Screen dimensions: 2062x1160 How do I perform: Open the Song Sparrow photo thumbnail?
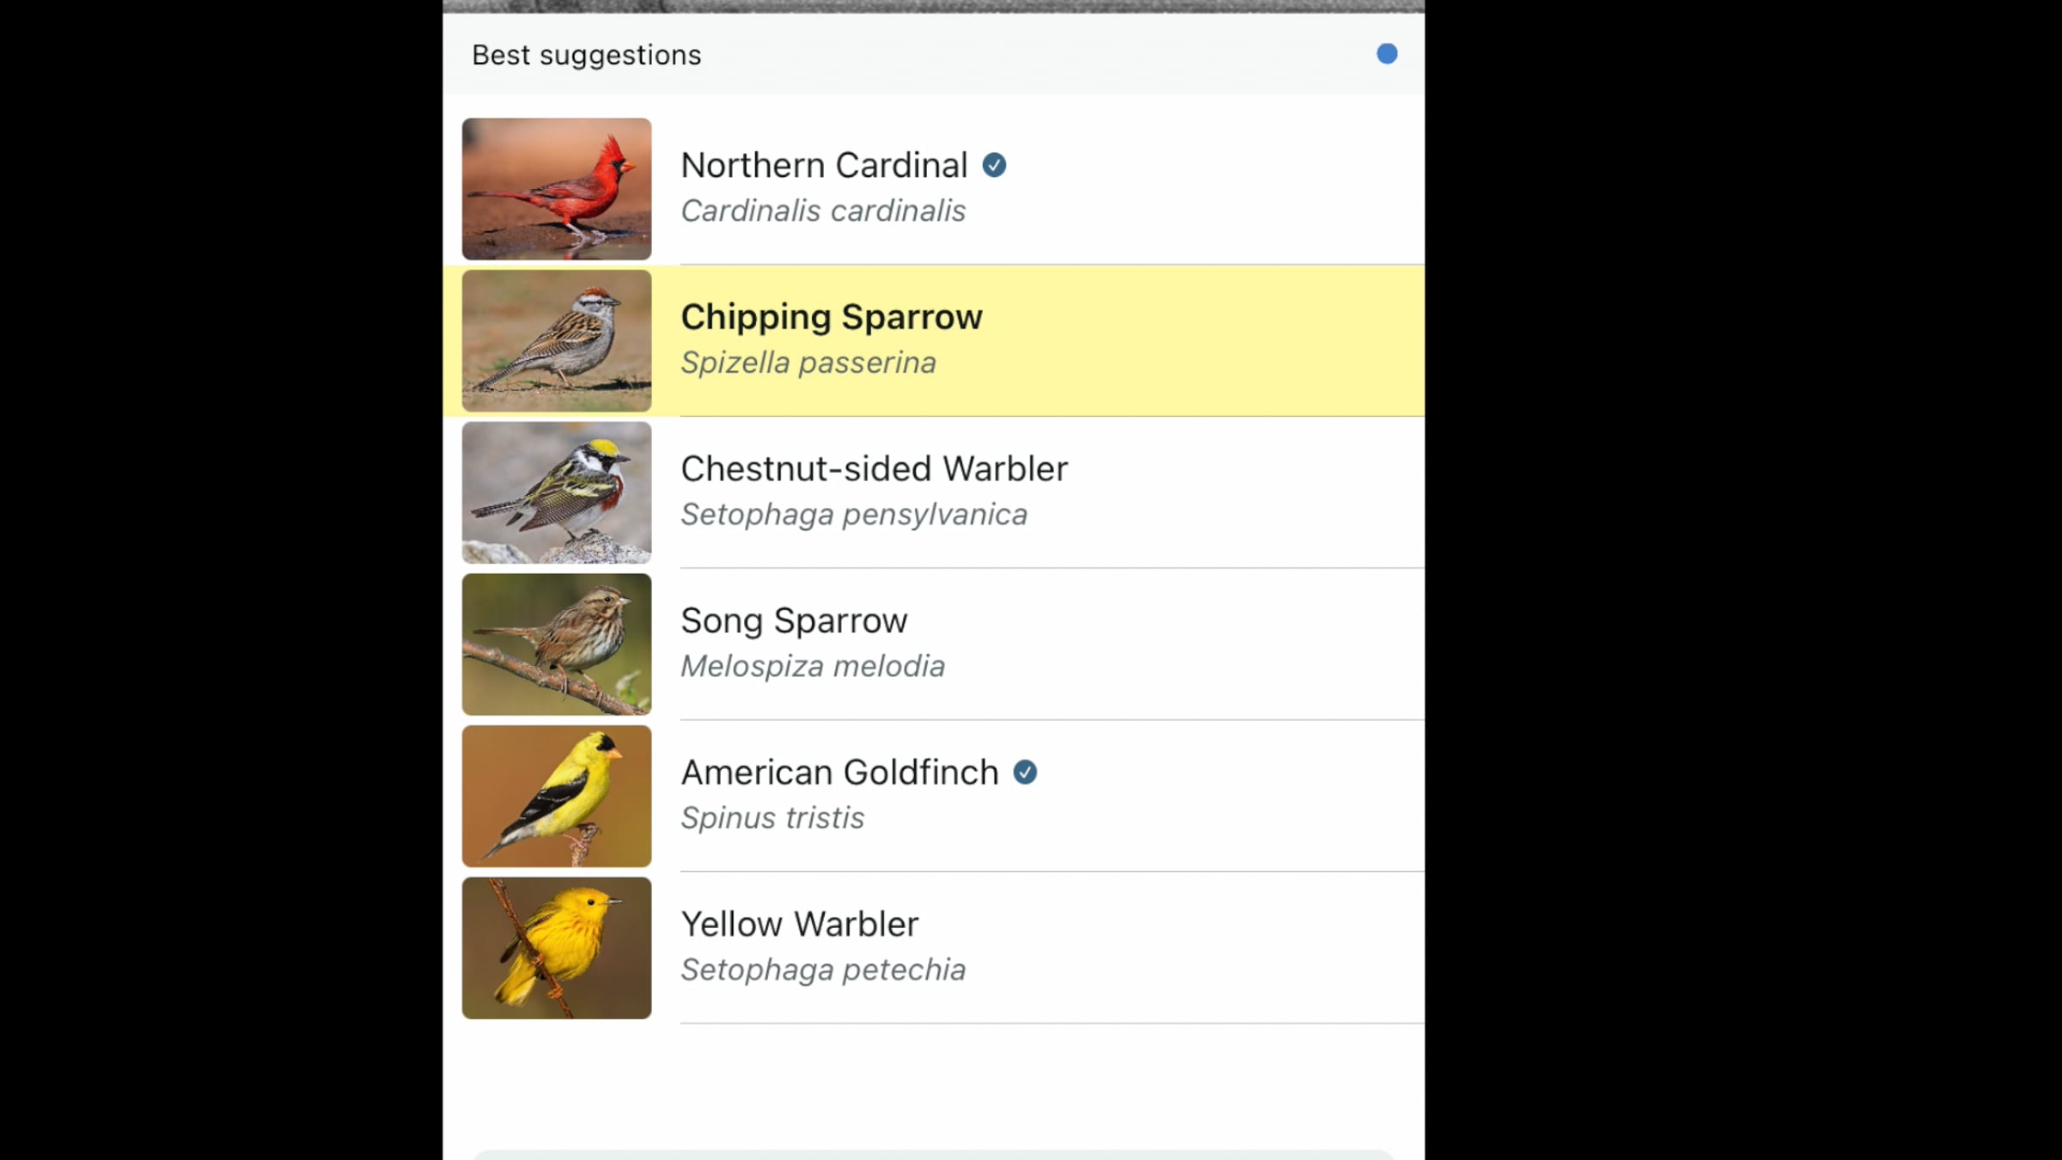557,644
